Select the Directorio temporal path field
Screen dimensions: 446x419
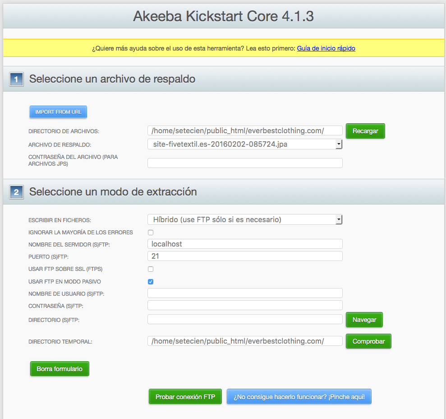245,341
